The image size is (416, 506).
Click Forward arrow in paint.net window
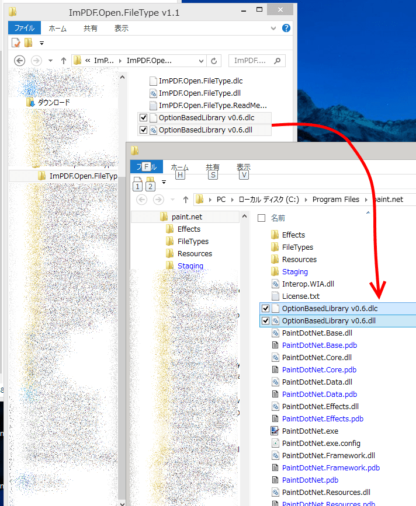point(158,200)
